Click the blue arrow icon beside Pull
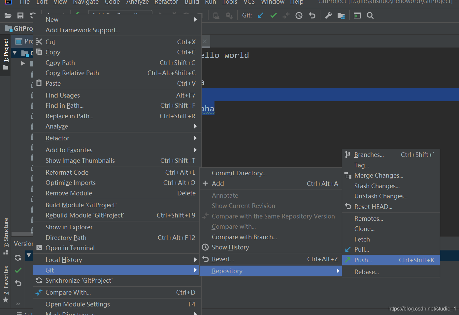The height and width of the screenshot is (315, 459). [348, 249]
